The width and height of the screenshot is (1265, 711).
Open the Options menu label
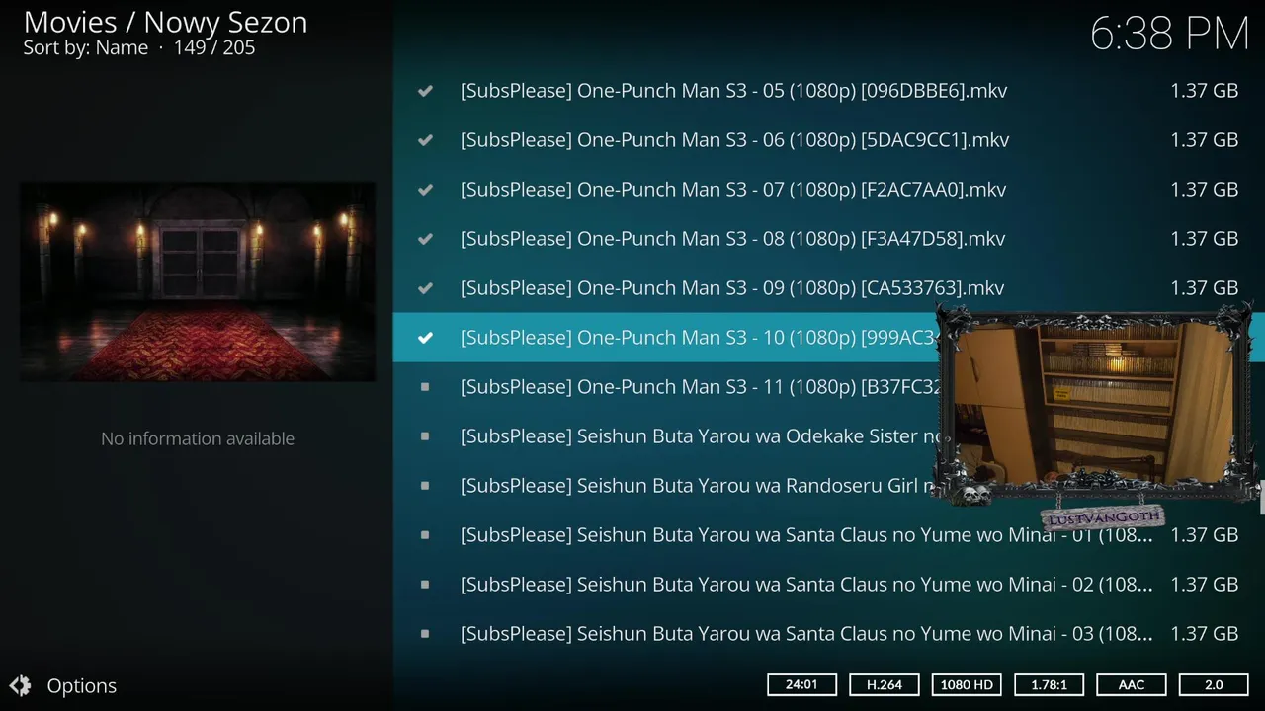pyautogui.click(x=82, y=685)
